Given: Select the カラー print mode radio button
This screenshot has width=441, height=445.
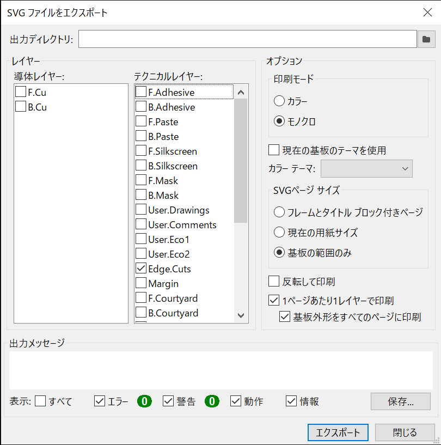Looking at the screenshot, I should coord(279,101).
